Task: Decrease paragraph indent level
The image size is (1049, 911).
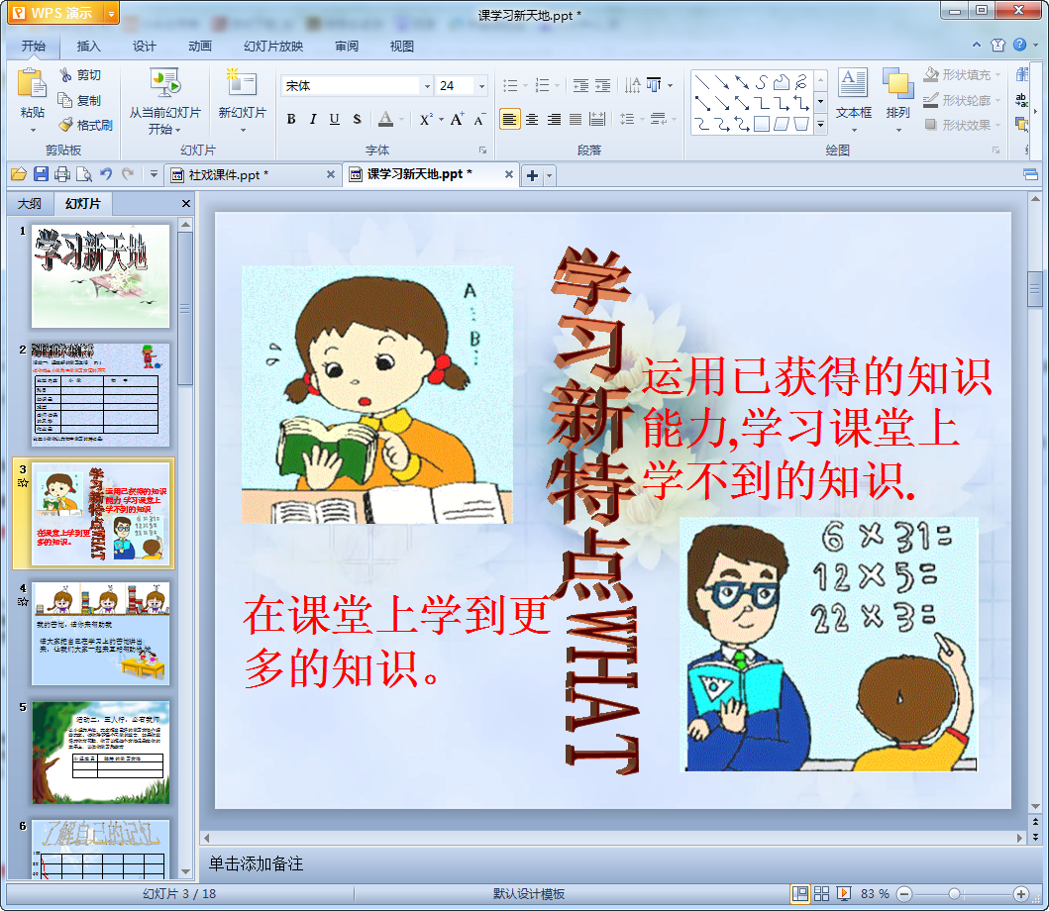Action: click(x=580, y=85)
